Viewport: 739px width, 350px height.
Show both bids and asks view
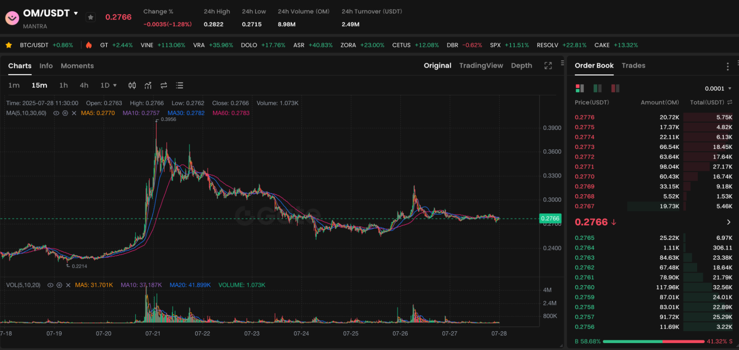[x=580, y=88]
